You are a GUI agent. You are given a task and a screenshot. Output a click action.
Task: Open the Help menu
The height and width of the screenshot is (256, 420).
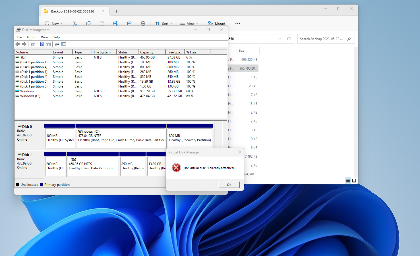pyautogui.click(x=56, y=37)
